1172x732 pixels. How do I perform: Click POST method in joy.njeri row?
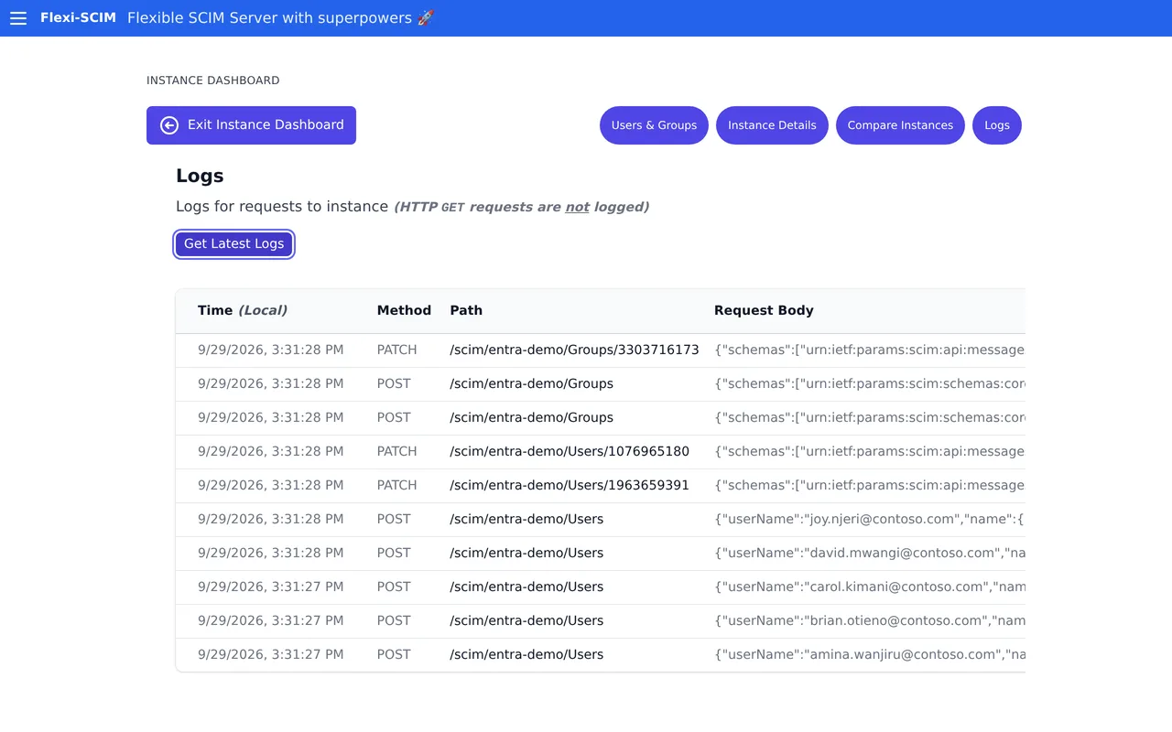tap(394, 519)
